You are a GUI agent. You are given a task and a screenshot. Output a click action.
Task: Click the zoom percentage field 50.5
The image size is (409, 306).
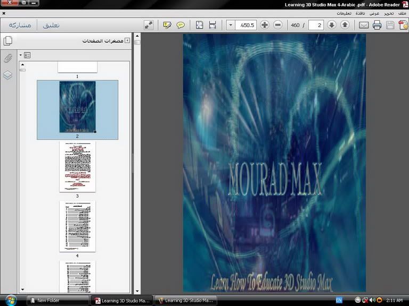point(246,25)
